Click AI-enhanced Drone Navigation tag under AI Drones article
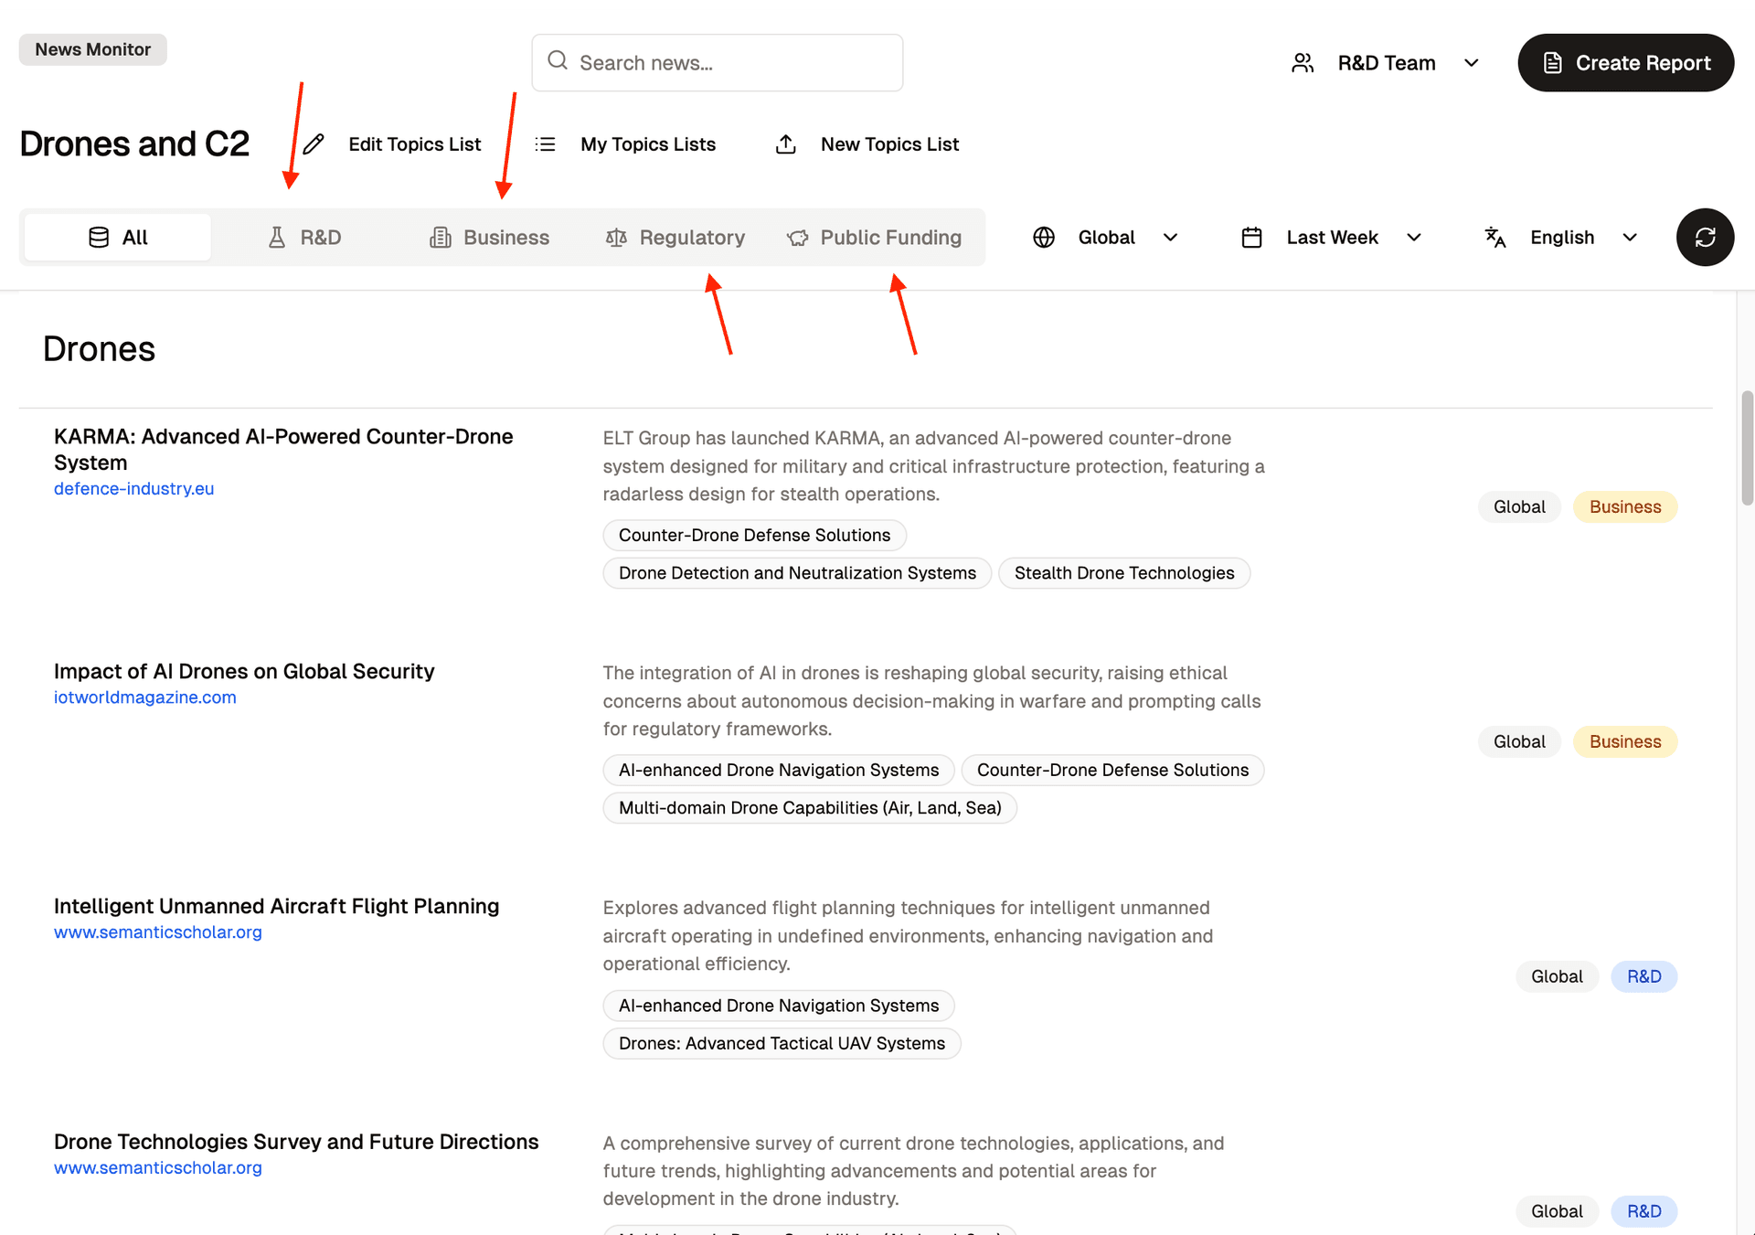 click(779, 771)
